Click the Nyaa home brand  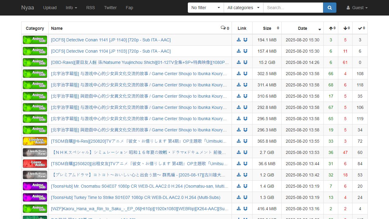[28, 8]
